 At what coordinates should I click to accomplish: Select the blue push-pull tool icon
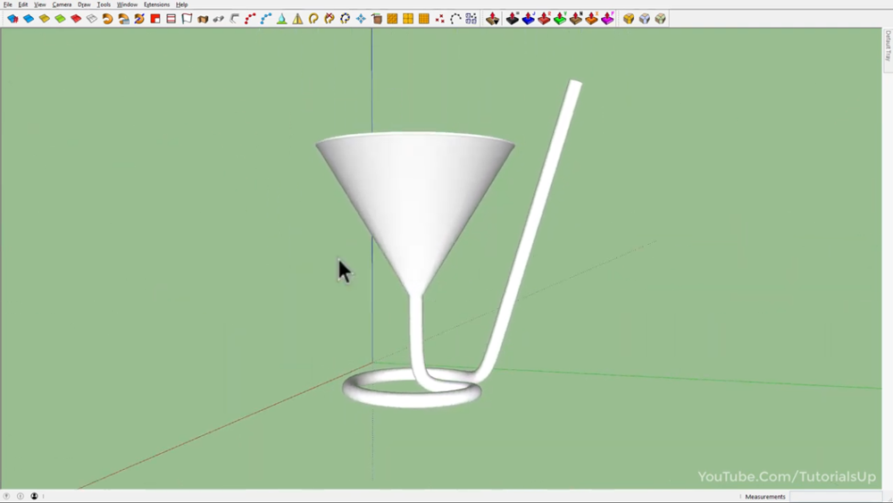tap(528, 19)
